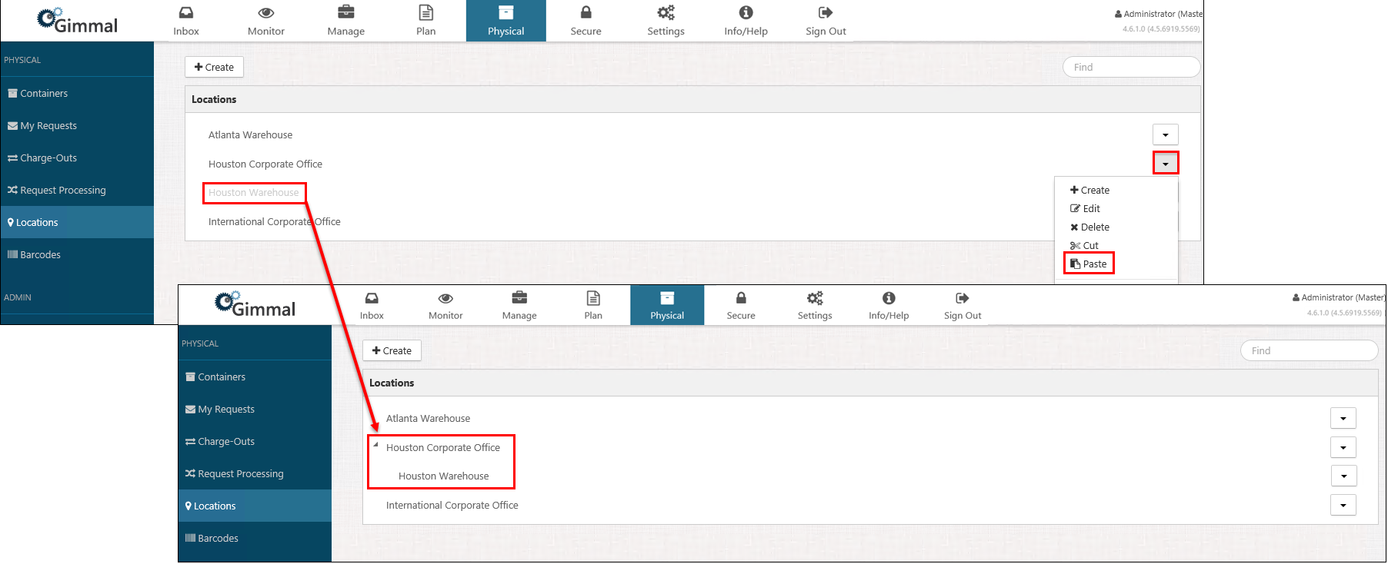Click the Find search field in upper window

click(x=1131, y=67)
